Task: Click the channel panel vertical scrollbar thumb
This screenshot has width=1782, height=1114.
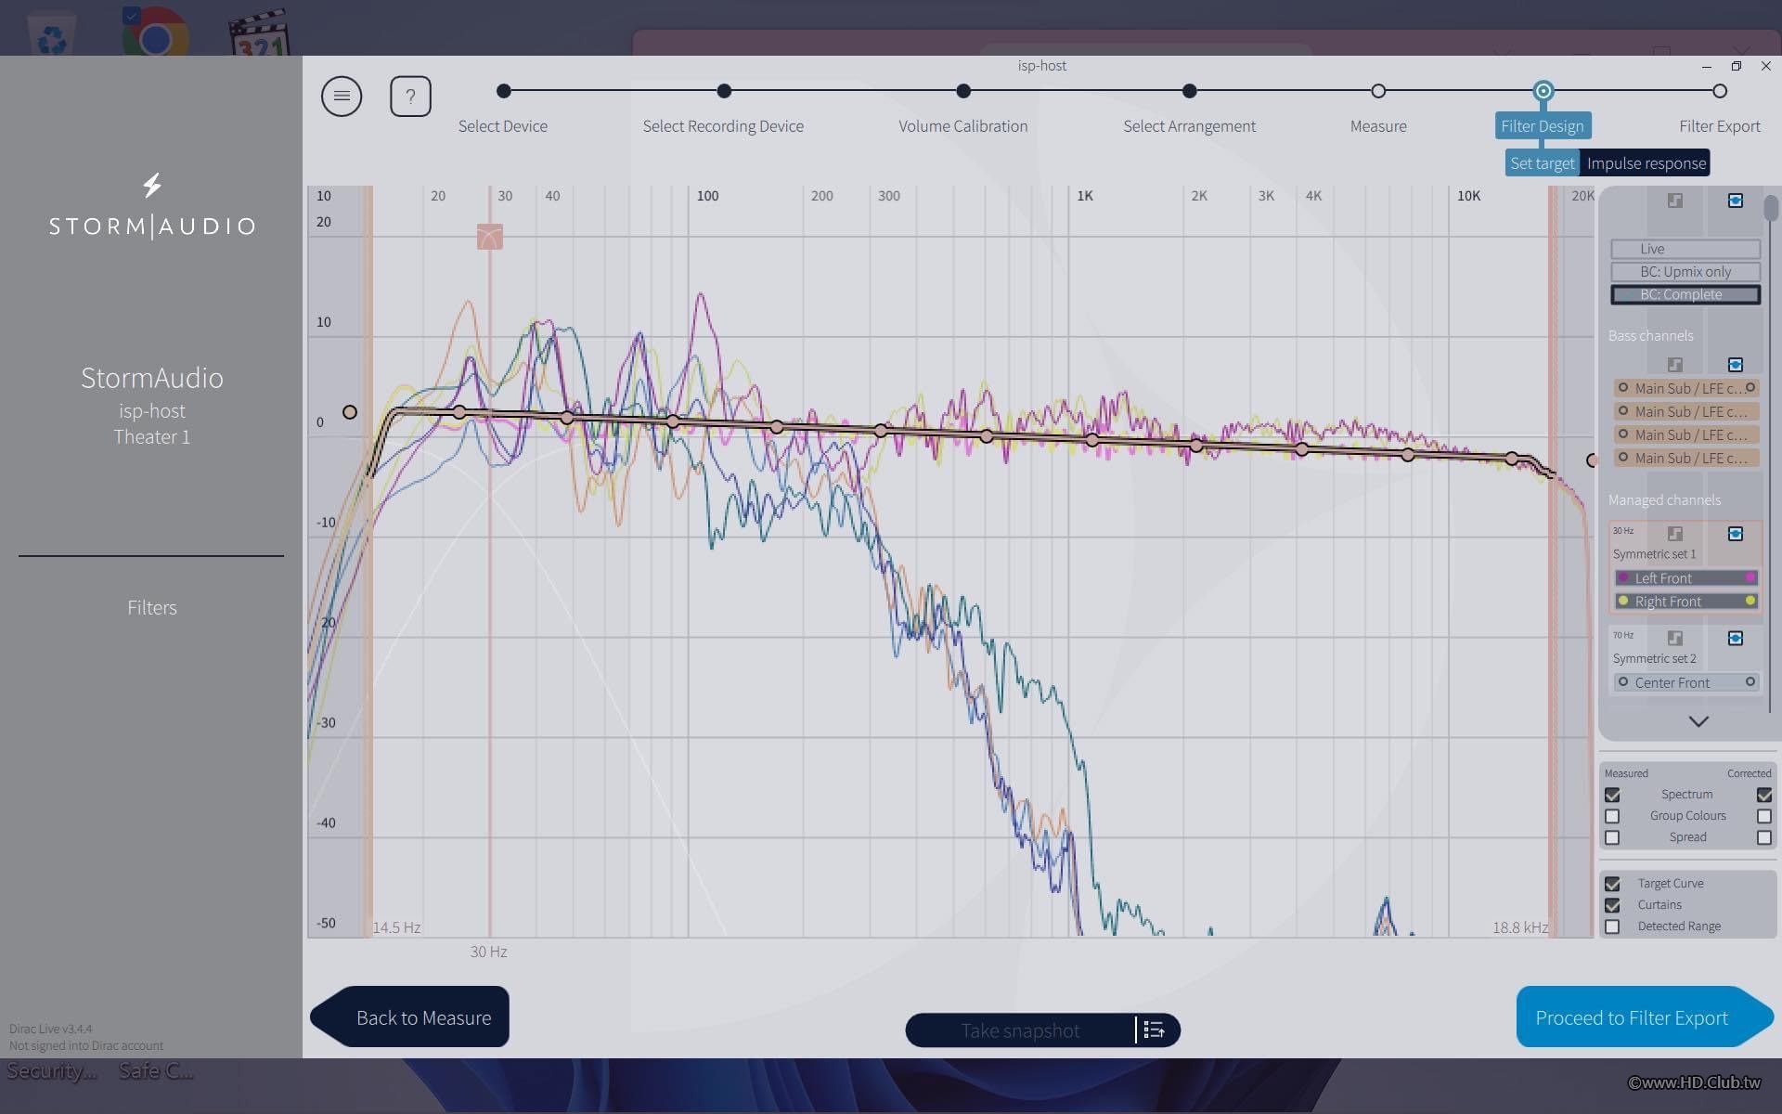Action: coord(1771,207)
